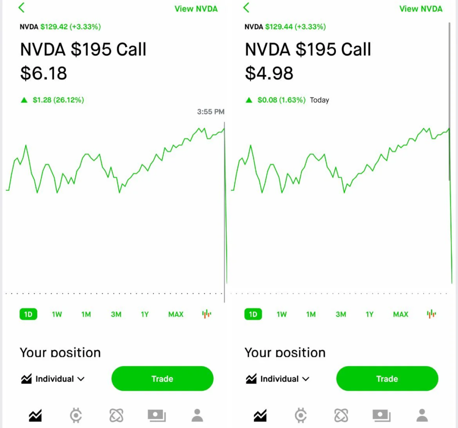Viewport: 458px width, 428px height.
Task: Open candlestick chart icon on right screen
Action: click(431, 314)
